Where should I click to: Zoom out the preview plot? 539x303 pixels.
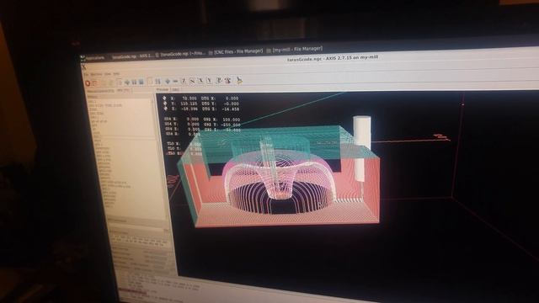(176, 82)
